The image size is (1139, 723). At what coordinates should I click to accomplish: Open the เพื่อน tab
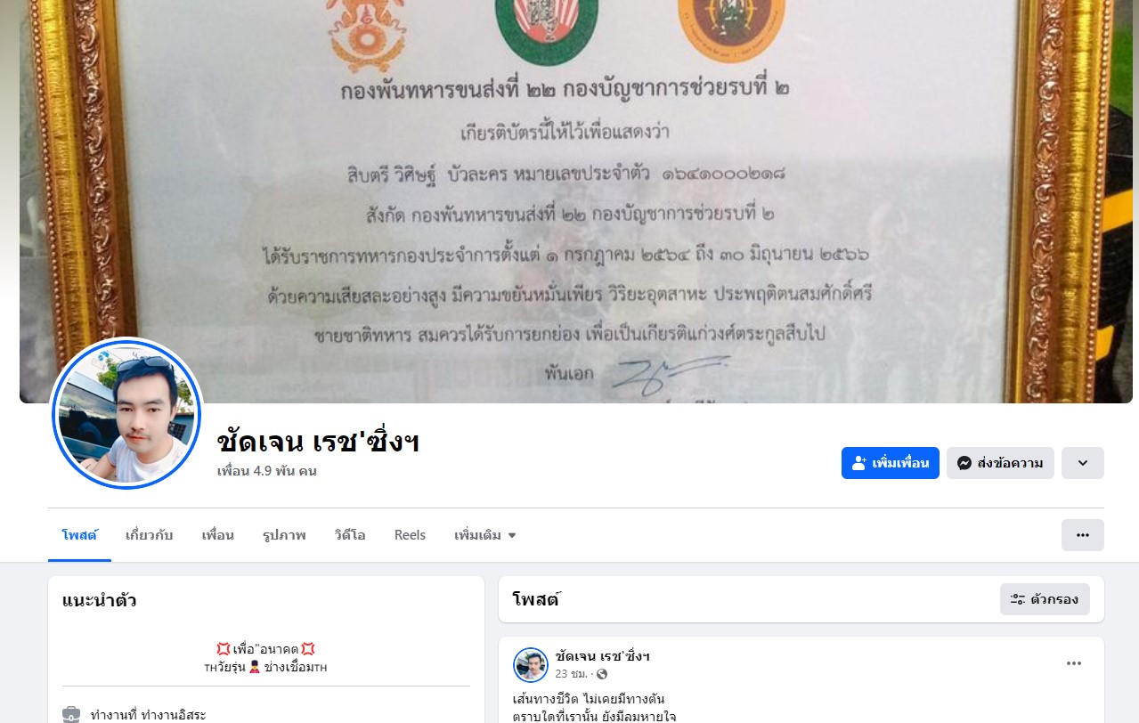click(217, 535)
